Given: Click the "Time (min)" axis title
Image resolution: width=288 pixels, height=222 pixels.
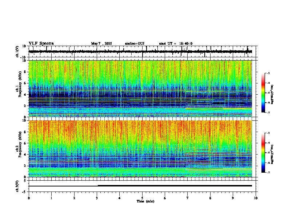Looking at the screenshot, I should tap(145, 201).
